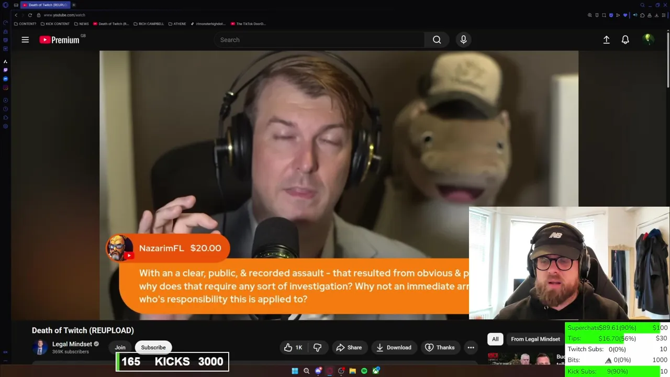Screen dimensions: 670x377
Task: Open Discord from the taskbar
Action: pyautogui.click(x=318, y=371)
